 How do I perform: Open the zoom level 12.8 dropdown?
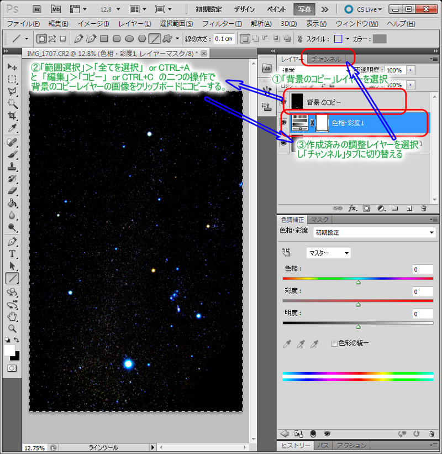(118, 9)
